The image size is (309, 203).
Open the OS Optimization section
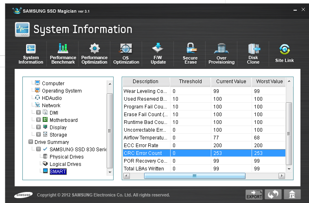pos(126,53)
